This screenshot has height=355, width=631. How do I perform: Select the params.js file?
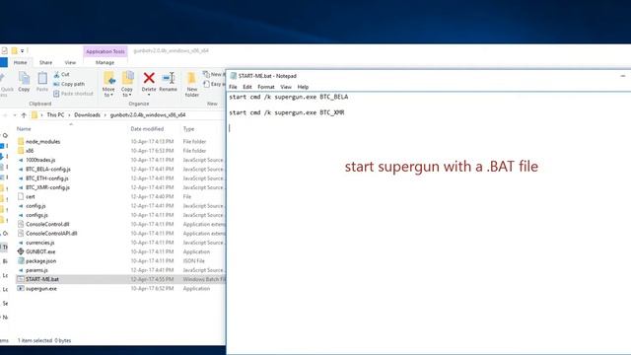[x=36, y=270]
